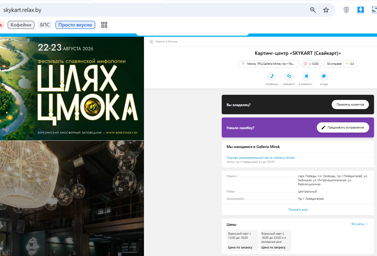Expand details with Показать ещё
Screen dimensions: 377x256
coord(298,210)
